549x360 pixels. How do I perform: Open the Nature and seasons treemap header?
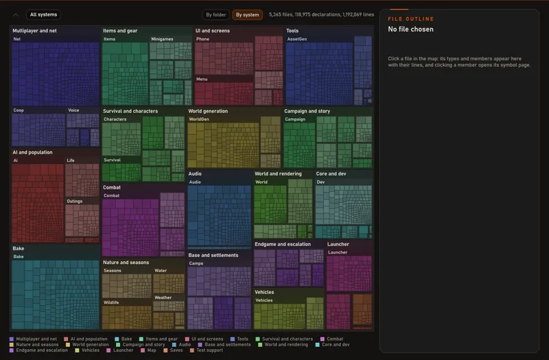coord(126,263)
